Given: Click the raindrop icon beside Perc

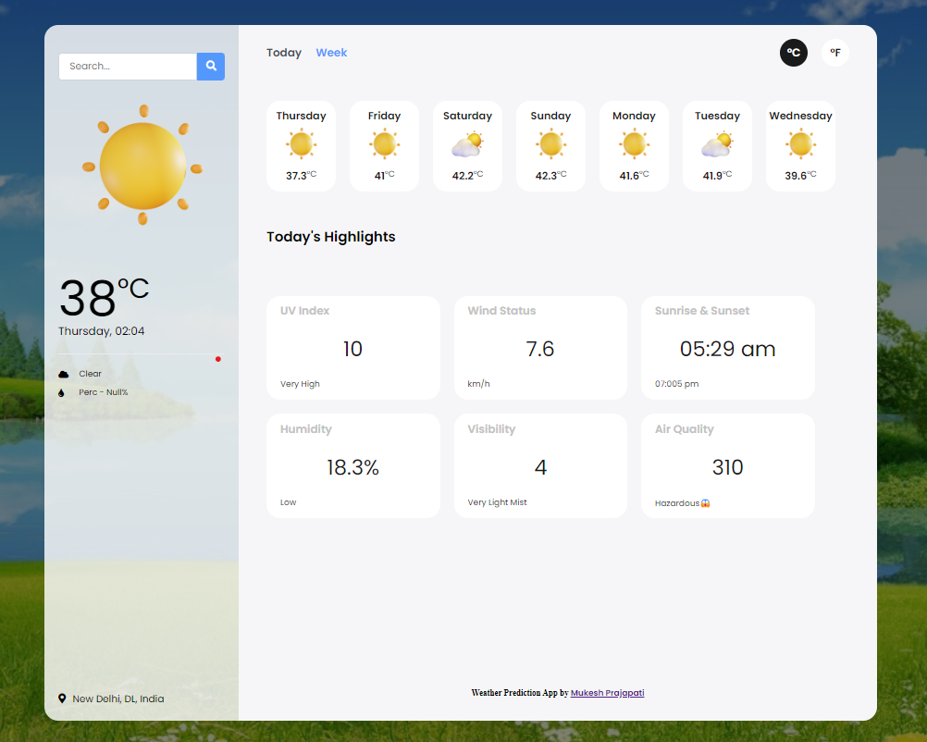Looking at the screenshot, I should [62, 393].
